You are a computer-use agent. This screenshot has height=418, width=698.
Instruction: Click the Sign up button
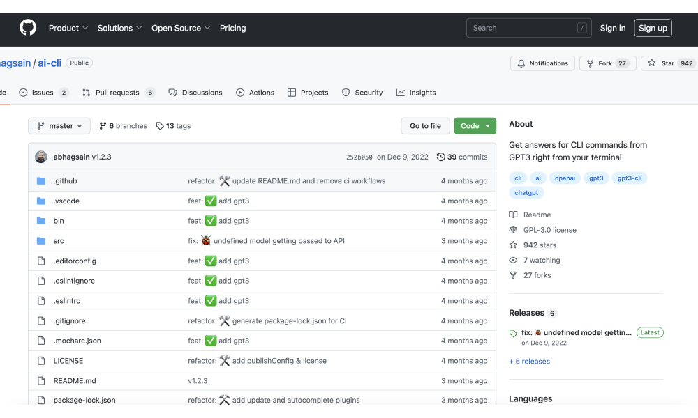[x=653, y=28]
